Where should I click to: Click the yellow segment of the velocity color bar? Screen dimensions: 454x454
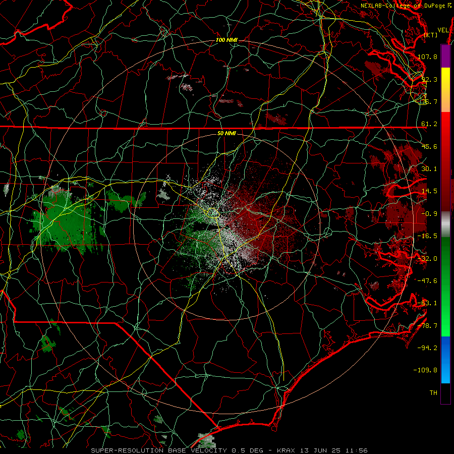445,90
